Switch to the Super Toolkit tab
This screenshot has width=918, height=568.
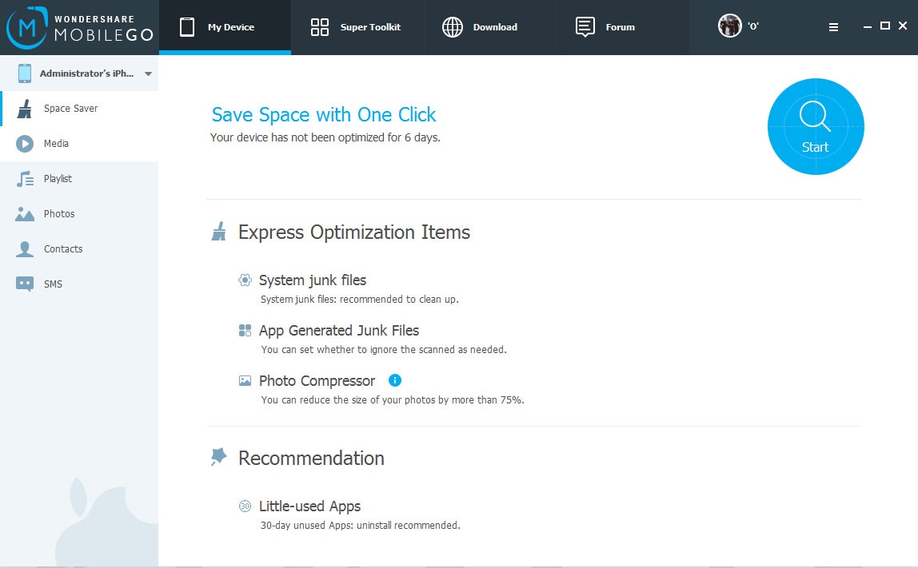356,27
